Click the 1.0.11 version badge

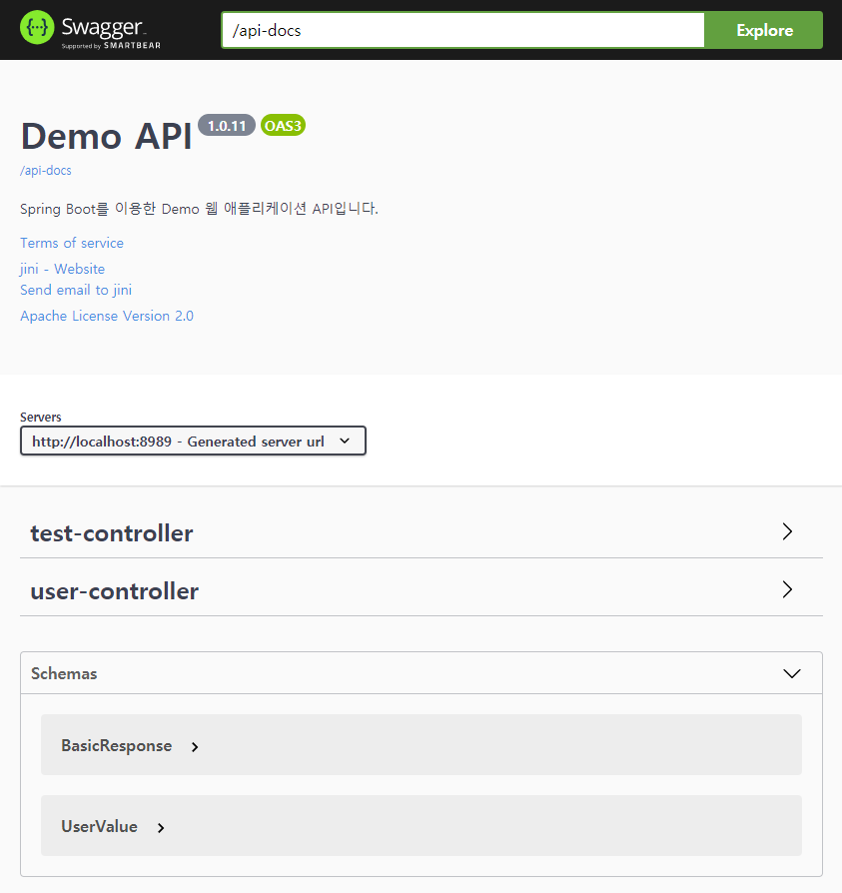point(227,125)
